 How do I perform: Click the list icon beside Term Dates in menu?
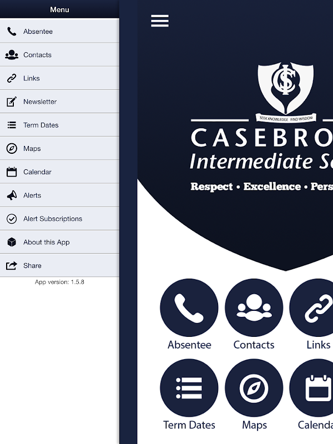pos(12,125)
